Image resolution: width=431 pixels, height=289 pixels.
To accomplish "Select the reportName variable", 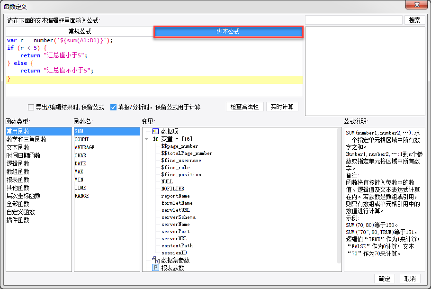I will [x=175, y=196].
